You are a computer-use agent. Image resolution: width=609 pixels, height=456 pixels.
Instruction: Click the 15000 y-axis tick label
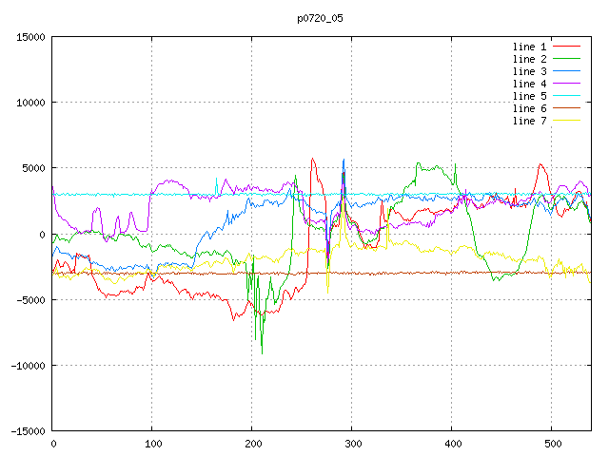(x=30, y=37)
